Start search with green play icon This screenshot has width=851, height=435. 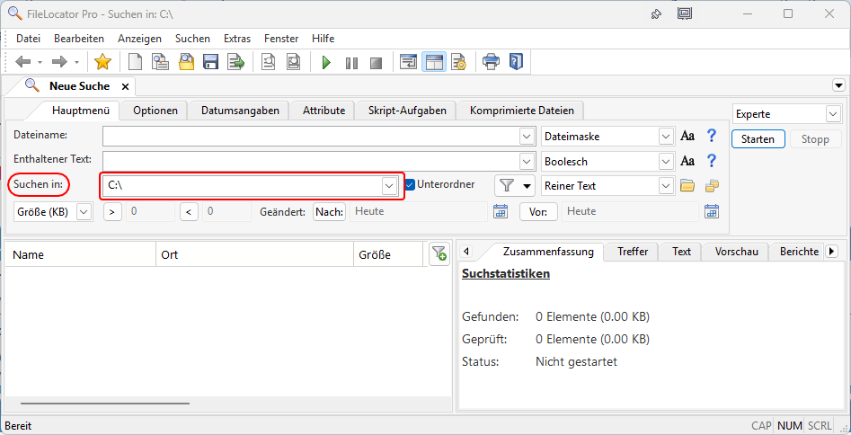pyautogui.click(x=326, y=62)
